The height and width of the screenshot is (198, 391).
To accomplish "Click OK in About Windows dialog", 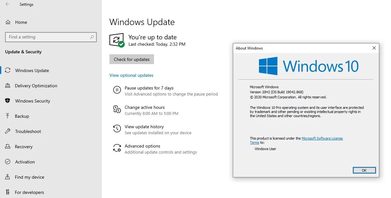I will [364, 170].
